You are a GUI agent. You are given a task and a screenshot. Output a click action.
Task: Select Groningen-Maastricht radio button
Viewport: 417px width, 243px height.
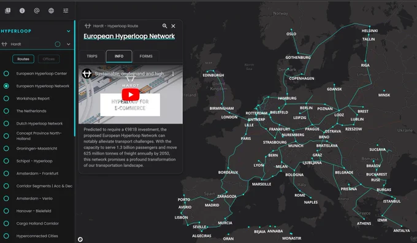pos(6,148)
